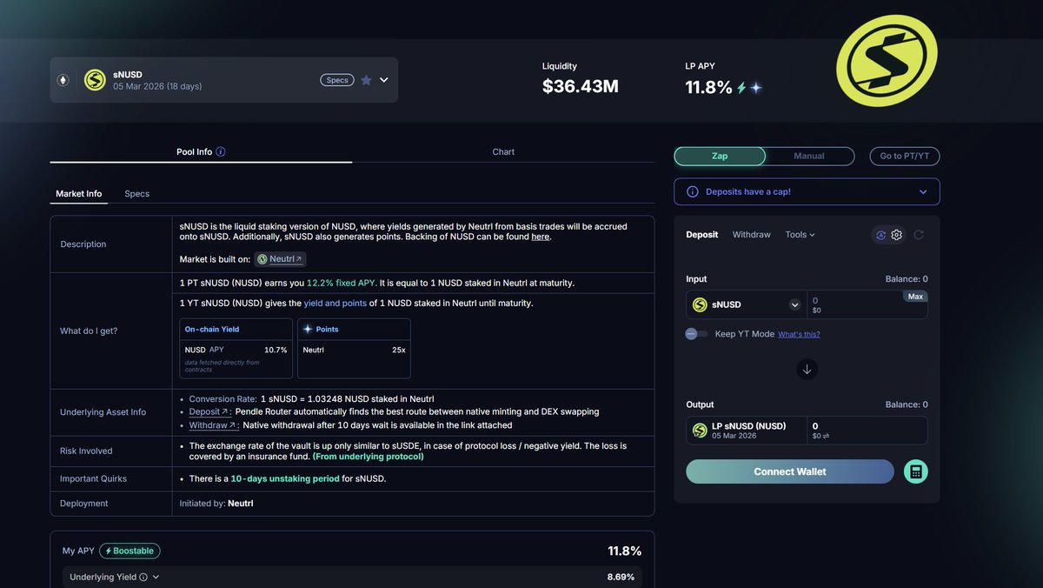Click the LP sNUSD output amount field
The width and height of the screenshot is (1043, 588).
[867, 431]
